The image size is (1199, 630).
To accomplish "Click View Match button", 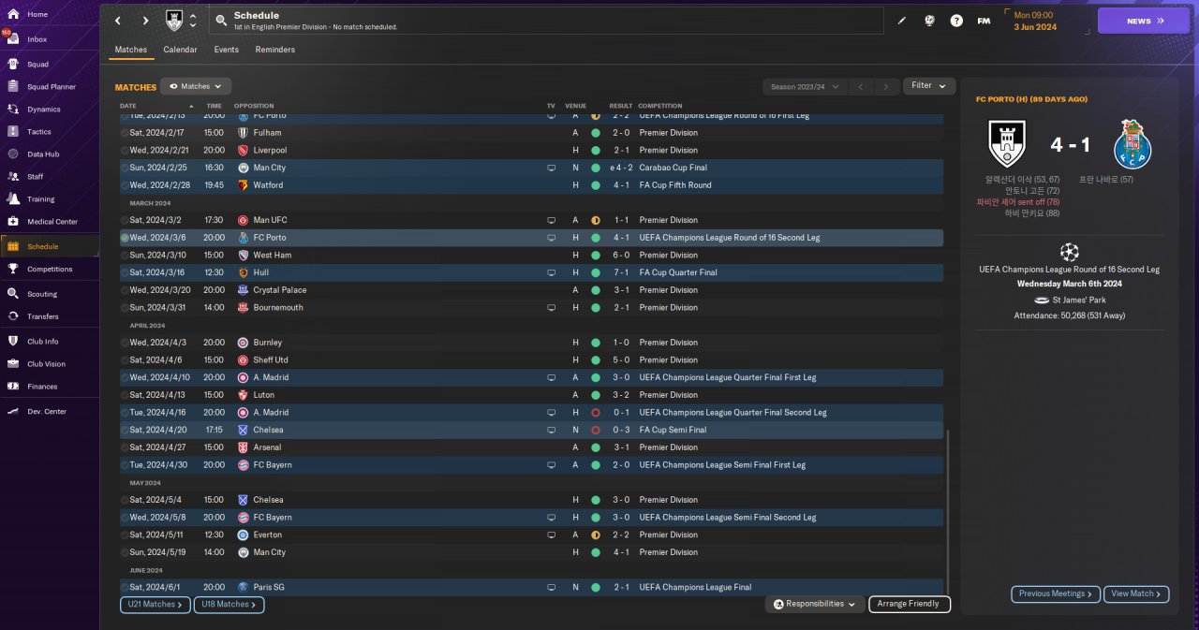I will tap(1136, 593).
